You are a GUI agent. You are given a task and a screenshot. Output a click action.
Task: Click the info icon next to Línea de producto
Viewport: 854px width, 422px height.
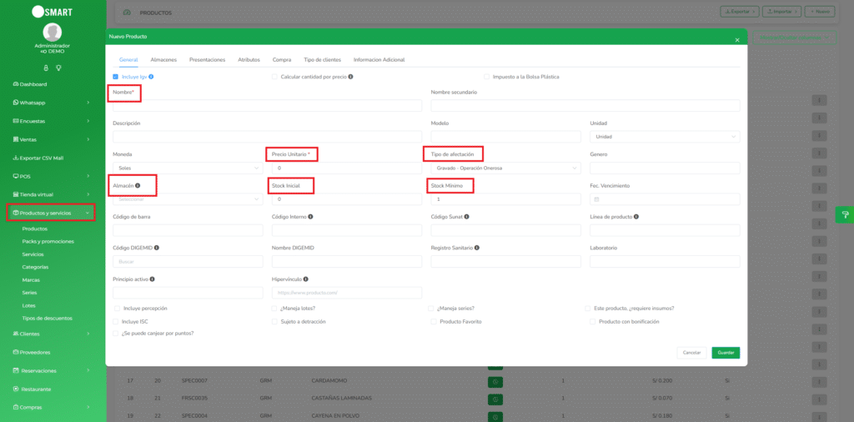[636, 217]
